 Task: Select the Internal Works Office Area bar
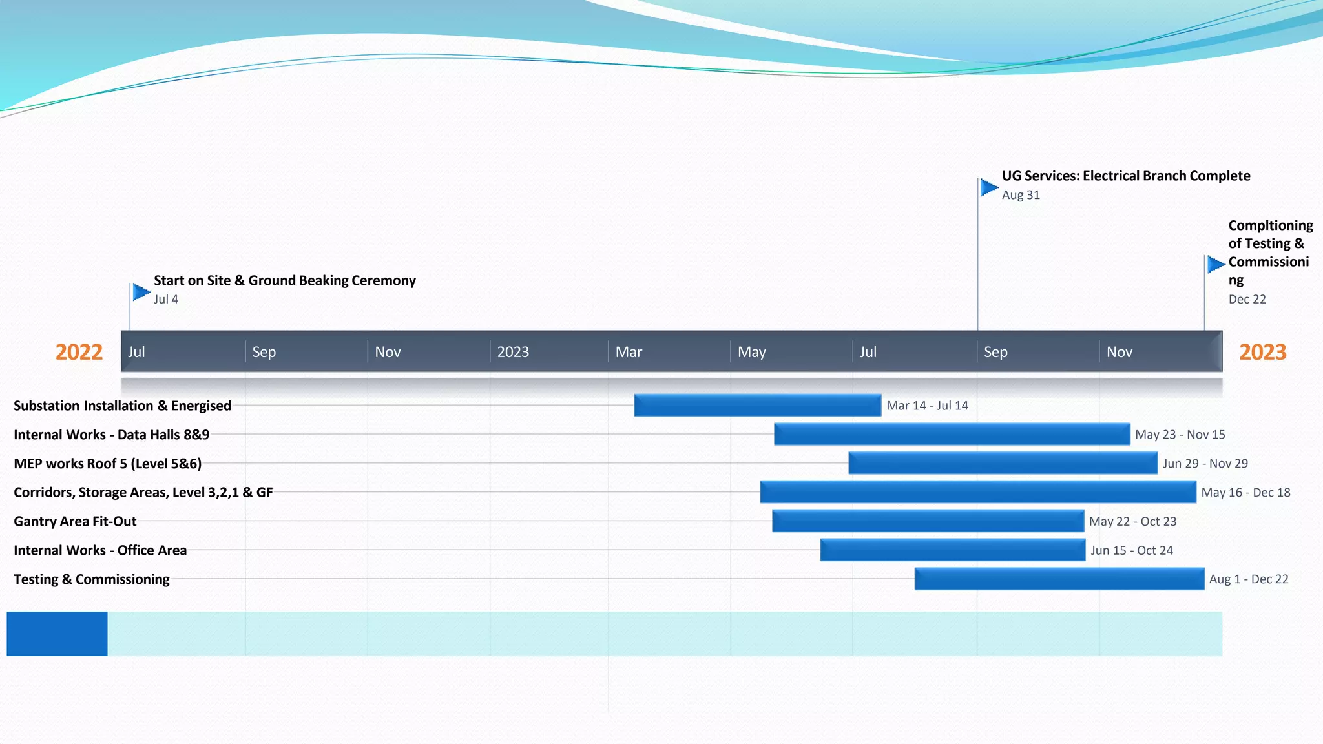click(x=952, y=550)
